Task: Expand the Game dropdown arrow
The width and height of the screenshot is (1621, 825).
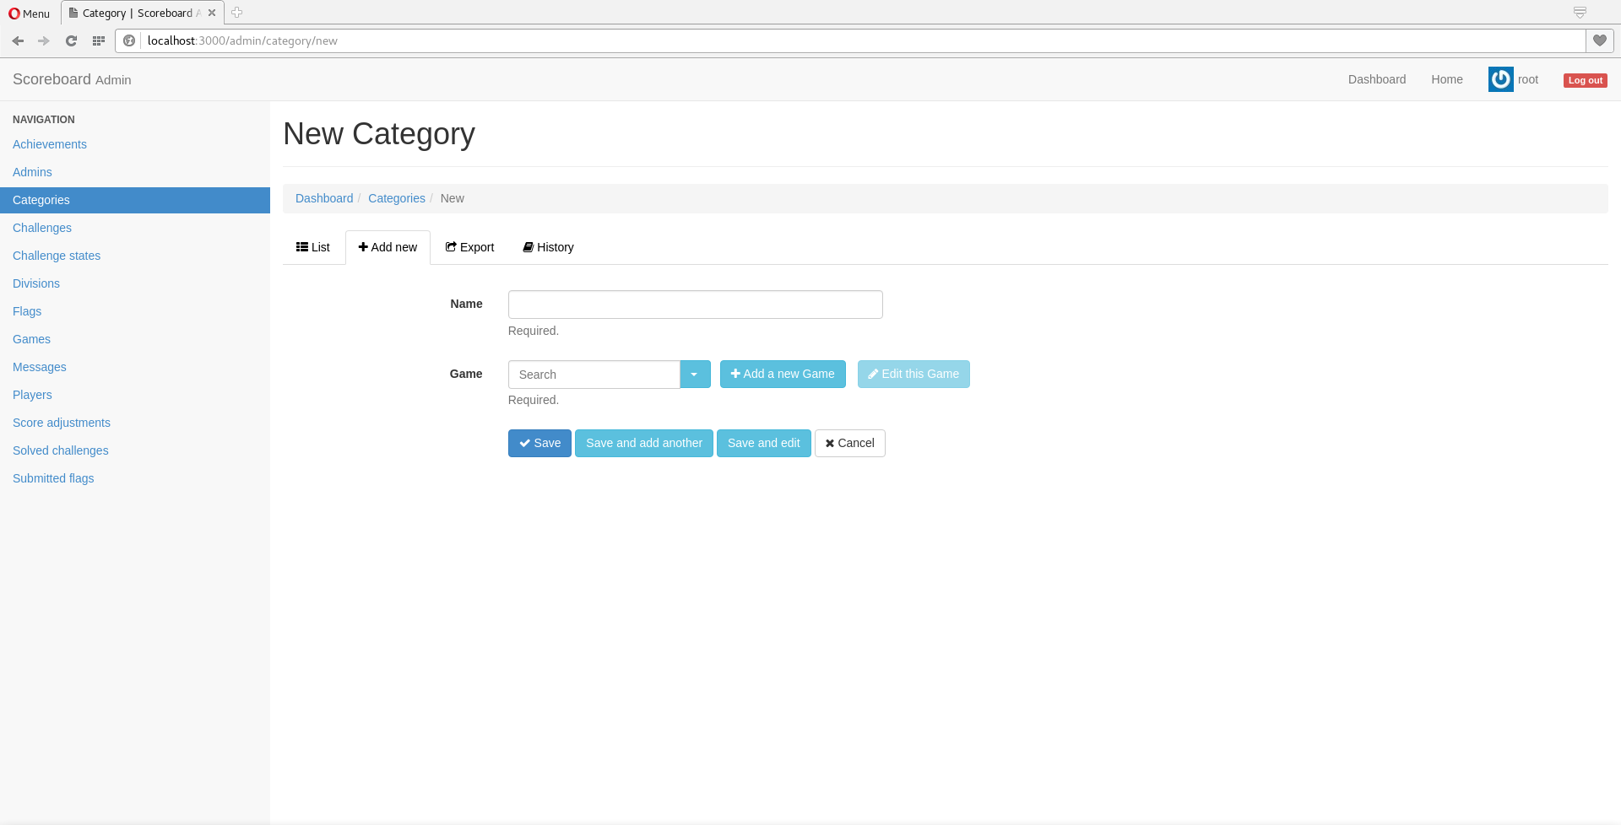Action: [x=695, y=375]
